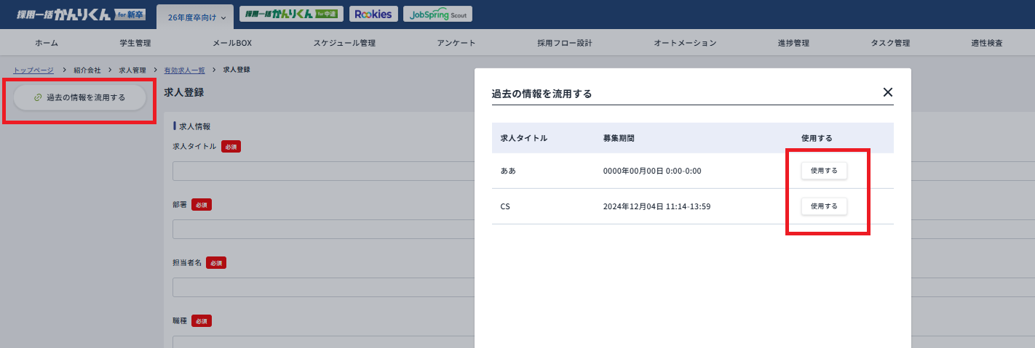Screen dimensions: 1035x348
Task: Focus the 担当者名 input field
Action: coord(323,287)
